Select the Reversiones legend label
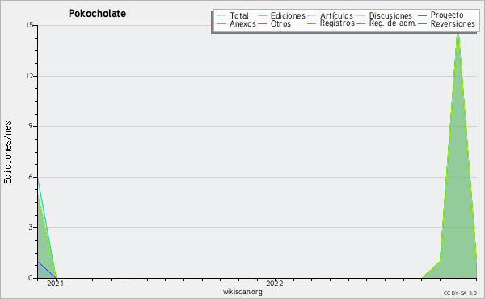 [453, 24]
